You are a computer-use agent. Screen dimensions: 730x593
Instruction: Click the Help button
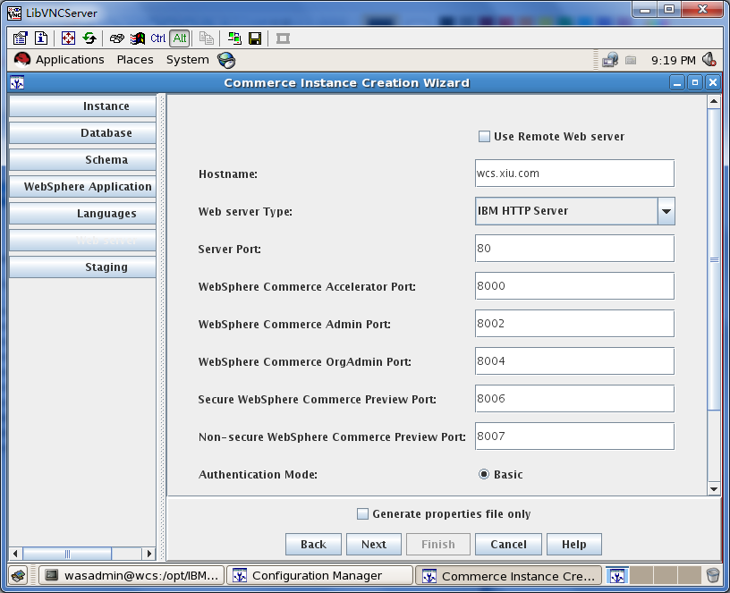(574, 544)
